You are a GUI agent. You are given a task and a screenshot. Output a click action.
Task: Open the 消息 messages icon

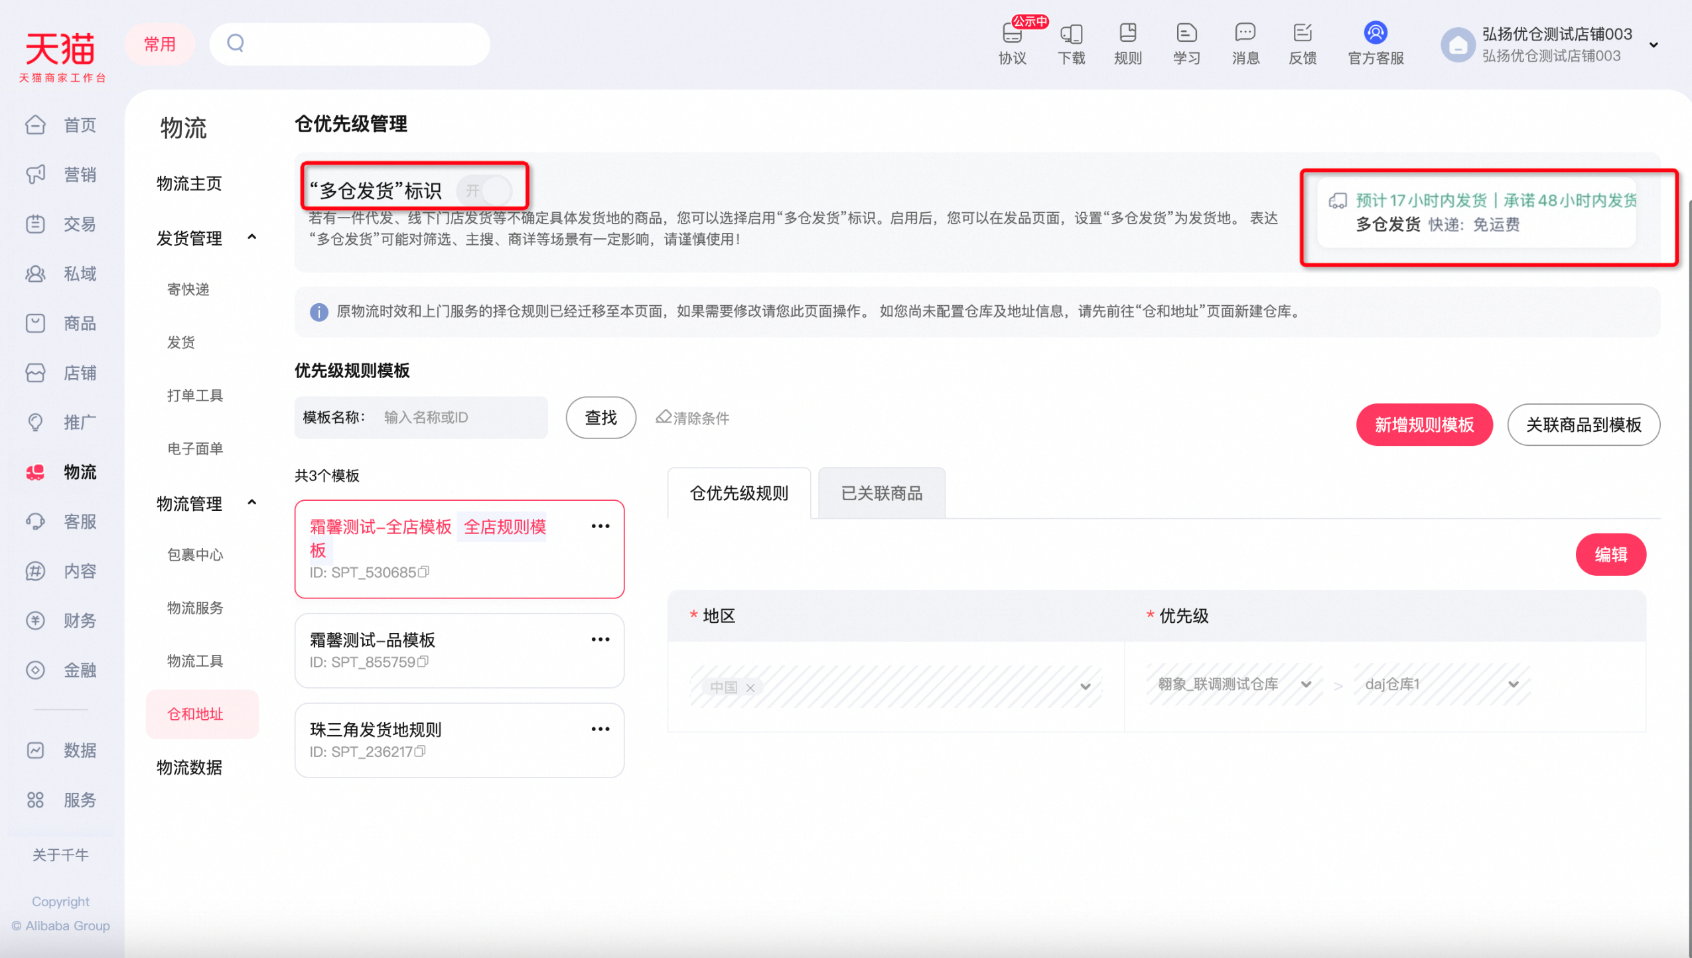(x=1245, y=42)
